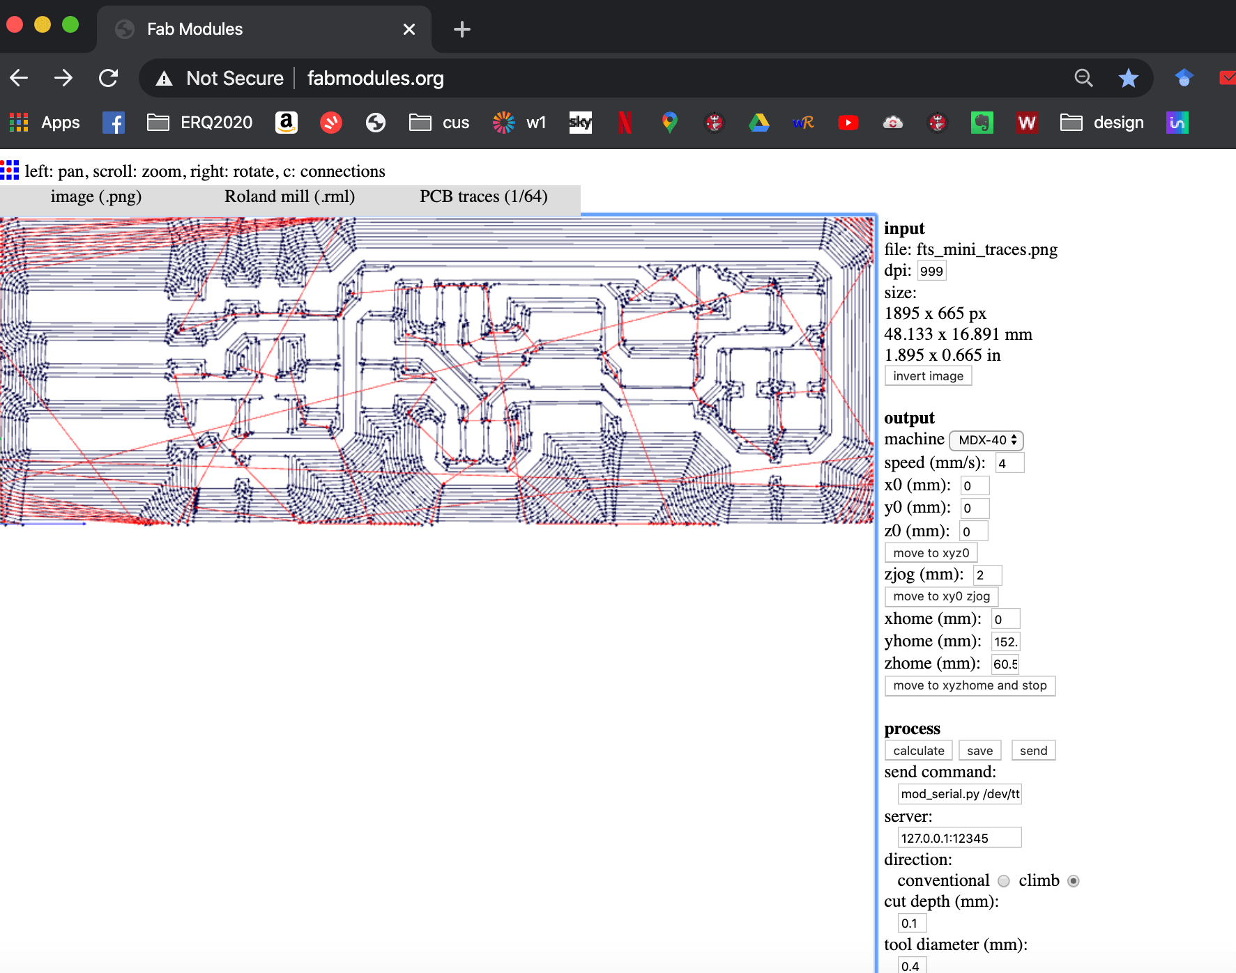Select the climb direction radio button
1236x973 pixels.
(1074, 881)
